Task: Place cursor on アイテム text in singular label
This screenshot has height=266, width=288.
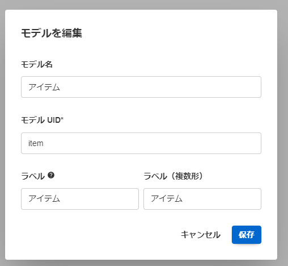Action: pos(44,199)
